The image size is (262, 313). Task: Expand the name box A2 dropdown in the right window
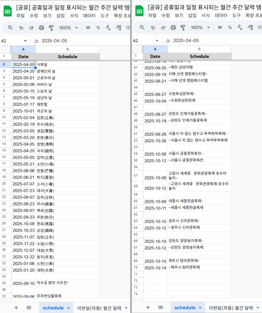[x=157, y=41]
